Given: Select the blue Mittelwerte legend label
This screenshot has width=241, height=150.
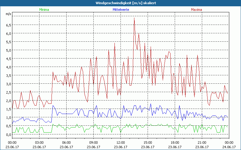Looking at the screenshot, I should [x=120, y=10].
